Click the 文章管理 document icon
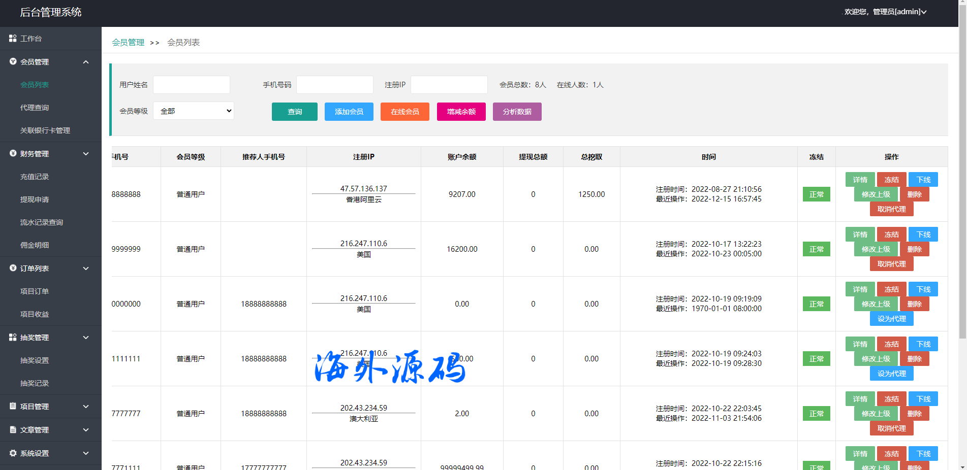 coord(13,429)
